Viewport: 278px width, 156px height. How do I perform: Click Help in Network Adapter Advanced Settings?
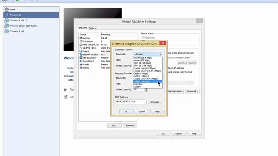point(157,112)
